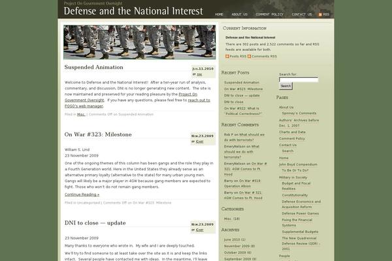Click the Posts RSS orange icon

tap(227, 57)
